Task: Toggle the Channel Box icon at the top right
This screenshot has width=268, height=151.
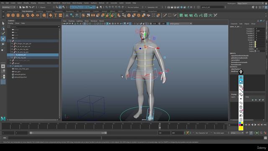Action: click(x=266, y=7)
